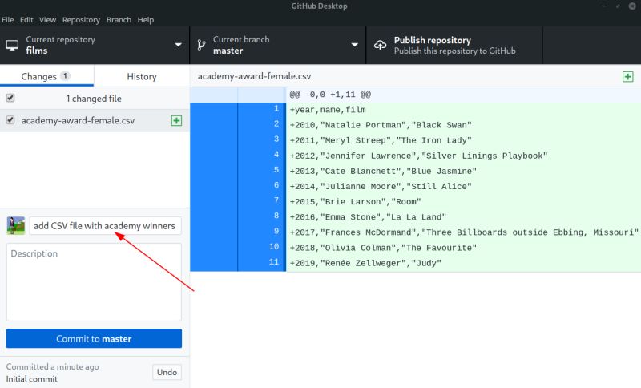Image resolution: width=641 pixels, height=388 pixels.
Task: Click the monitor icon beside Current repository
Action: click(x=12, y=46)
